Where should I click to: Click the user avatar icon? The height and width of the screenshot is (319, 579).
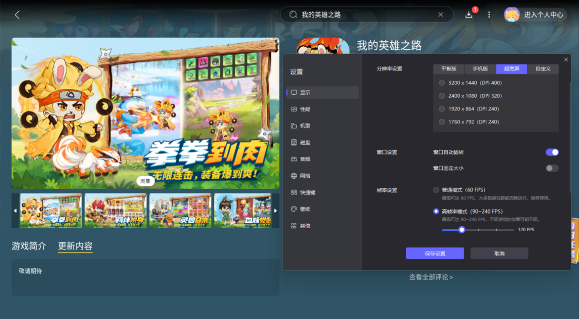click(512, 15)
